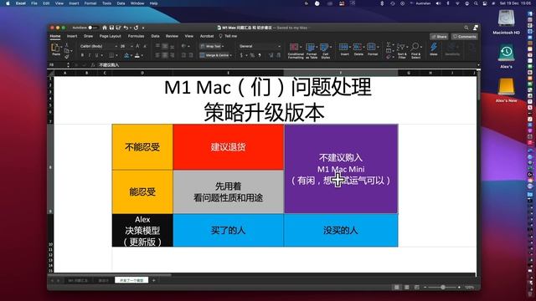Click the Comments button

(464, 37)
